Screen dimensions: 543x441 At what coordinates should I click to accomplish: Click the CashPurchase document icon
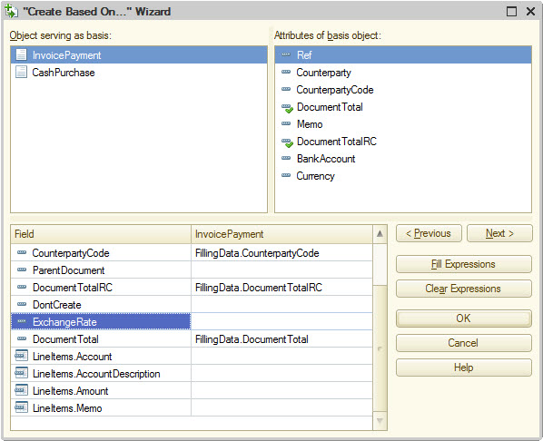[x=22, y=73]
